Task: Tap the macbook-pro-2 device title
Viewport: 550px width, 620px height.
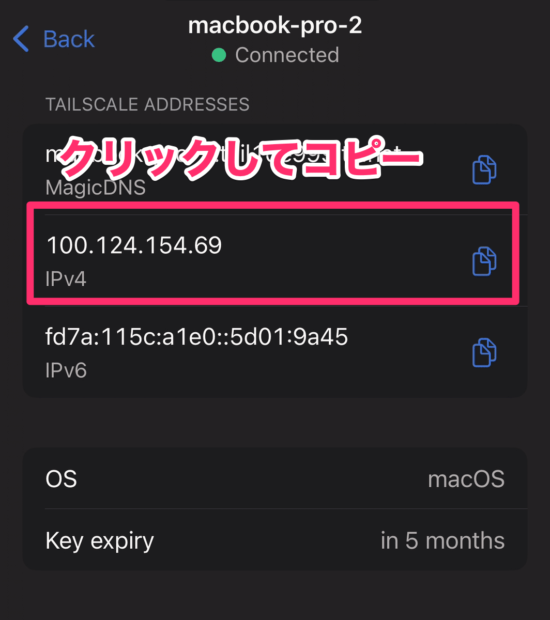Action: [274, 25]
